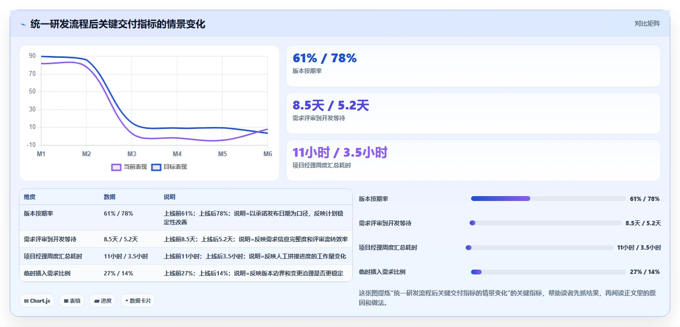Click table value 8.5天 / 5.2天
Image resolution: width=680 pixels, height=327 pixels.
pyautogui.click(x=121, y=239)
